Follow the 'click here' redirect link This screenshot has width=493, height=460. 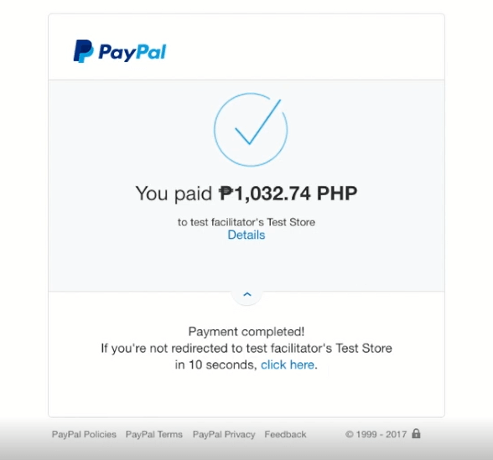tap(288, 364)
